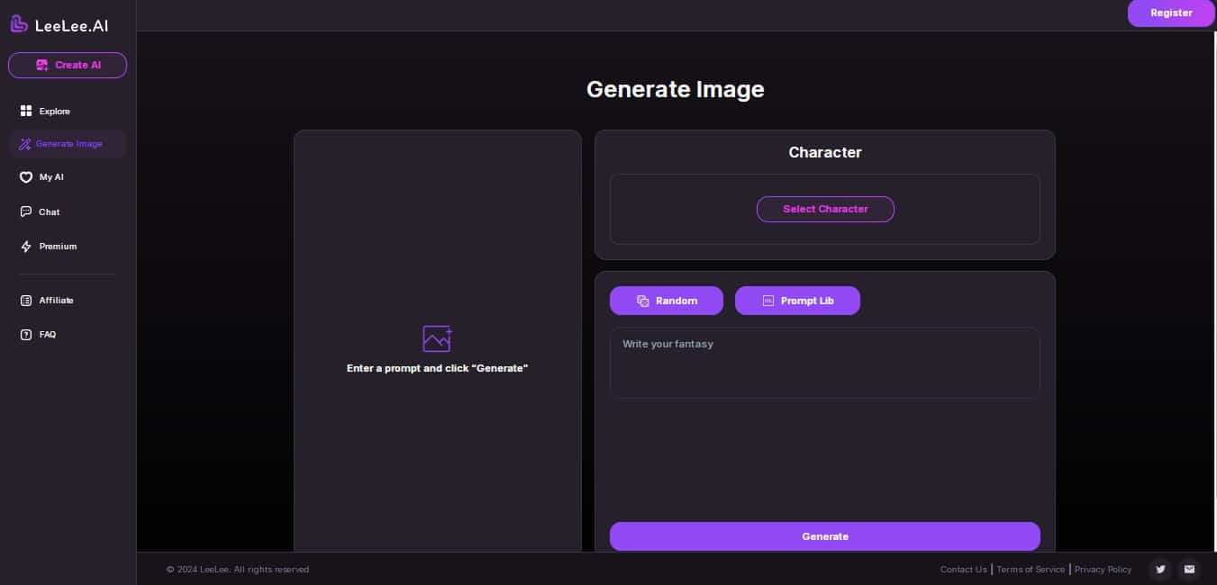The height and width of the screenshot is (585, 1217).
Task: Click the LeeLee.AI brand name text
Action: coord(71,26)
